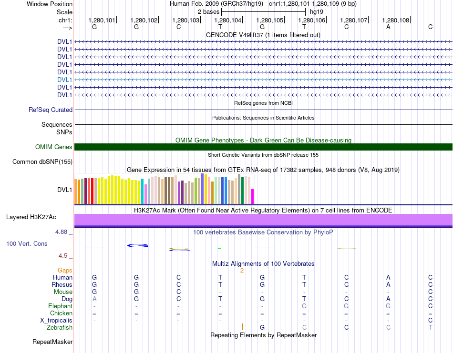The image size is (453, 353).
Task: Click the orange '2' gap marker
Action: click(x=242, y=271)
